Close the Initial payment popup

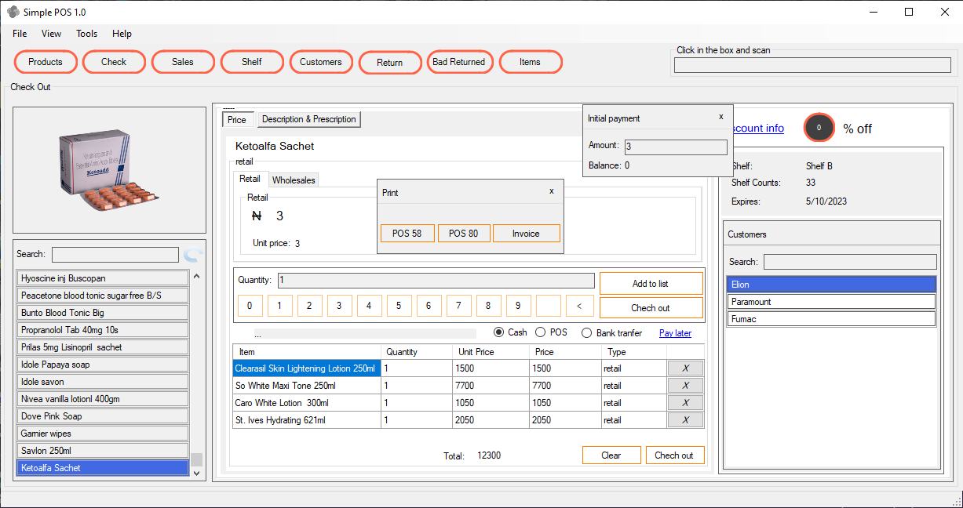pyautogui.click(x=720, y=117)
